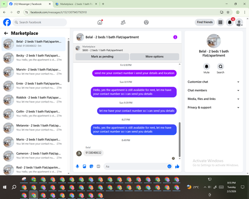This screenshot has height=199, width=249.
Task: Open Cameron conversation in chat list
Action: point(33,156)
